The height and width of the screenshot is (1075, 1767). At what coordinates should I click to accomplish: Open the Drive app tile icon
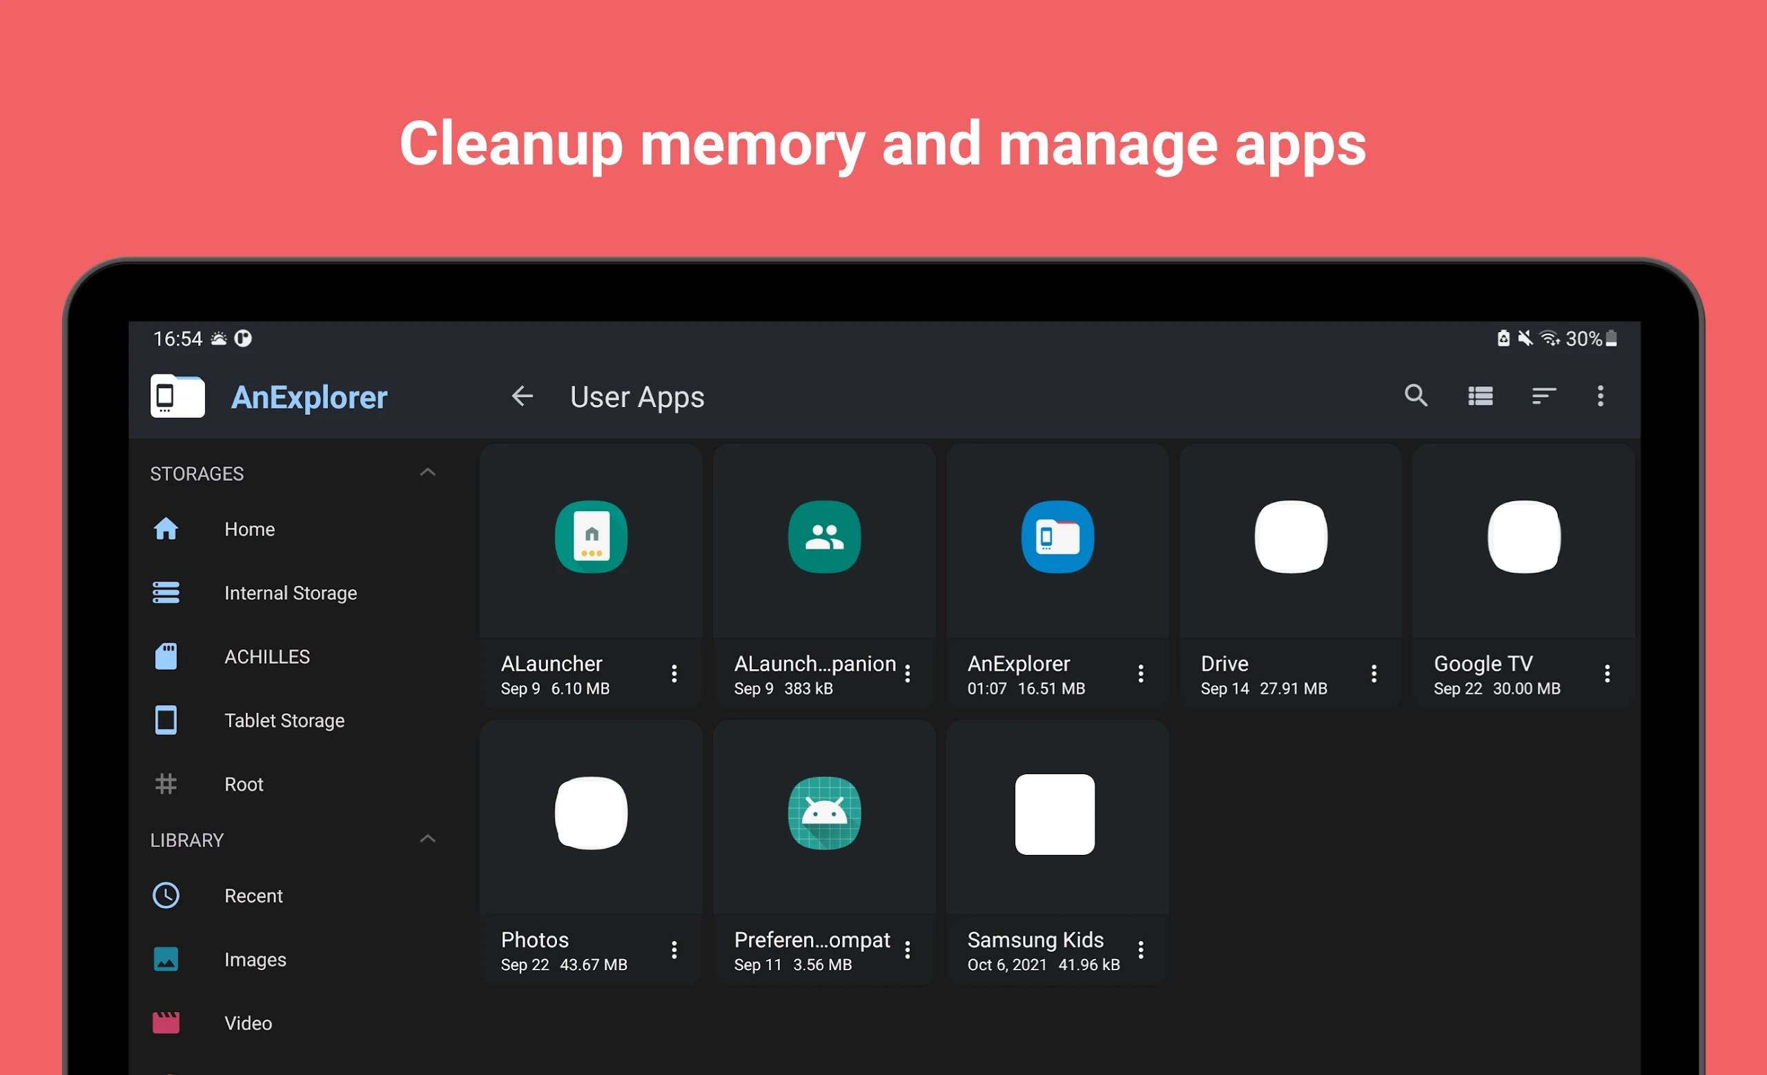[x=1291, y=537]
